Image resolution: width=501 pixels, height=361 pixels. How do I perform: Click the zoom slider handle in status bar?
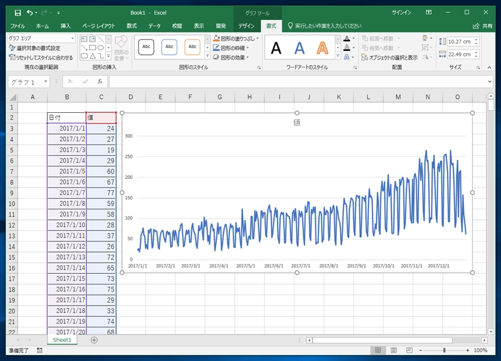pos(444,350)
